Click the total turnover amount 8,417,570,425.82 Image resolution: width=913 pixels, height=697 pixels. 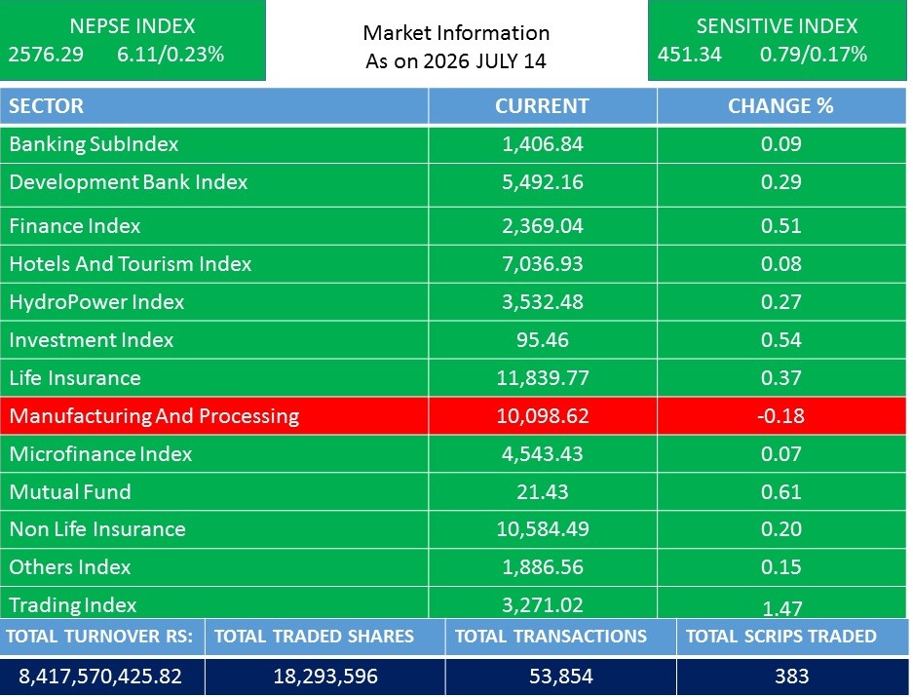tap(100, 676)
